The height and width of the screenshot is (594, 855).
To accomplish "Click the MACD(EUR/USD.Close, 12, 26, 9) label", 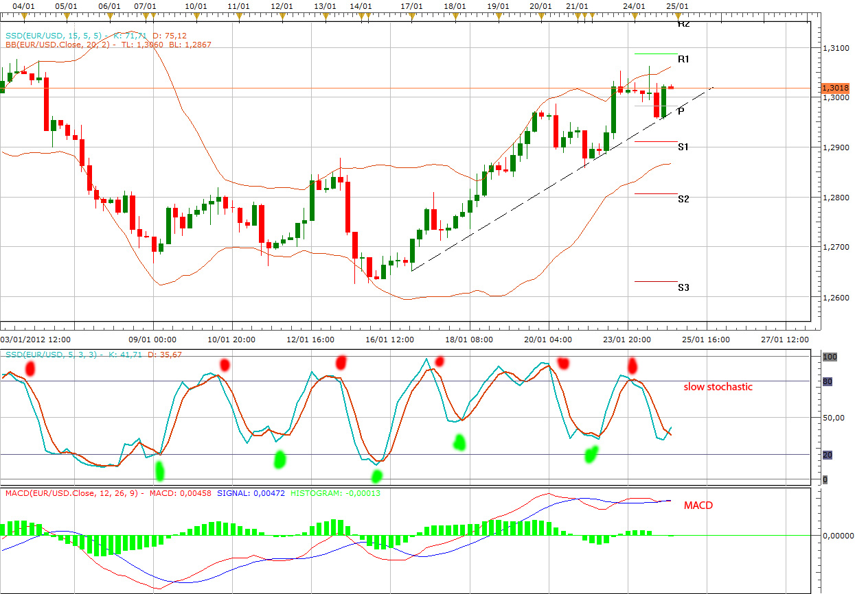I will [x=71, y=492].
